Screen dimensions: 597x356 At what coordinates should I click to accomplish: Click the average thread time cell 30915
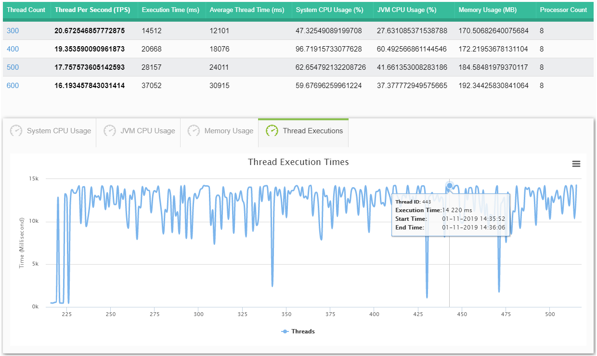tap(220, 86)
